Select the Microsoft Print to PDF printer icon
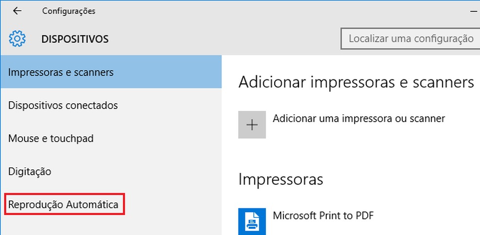The height and width of the screenshot is (235, 480). (252, 221)
